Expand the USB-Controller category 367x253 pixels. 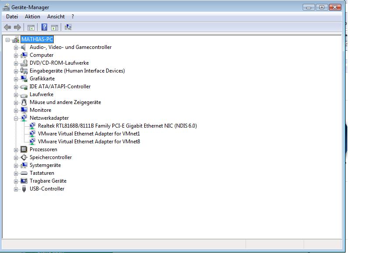pos(16,189)
